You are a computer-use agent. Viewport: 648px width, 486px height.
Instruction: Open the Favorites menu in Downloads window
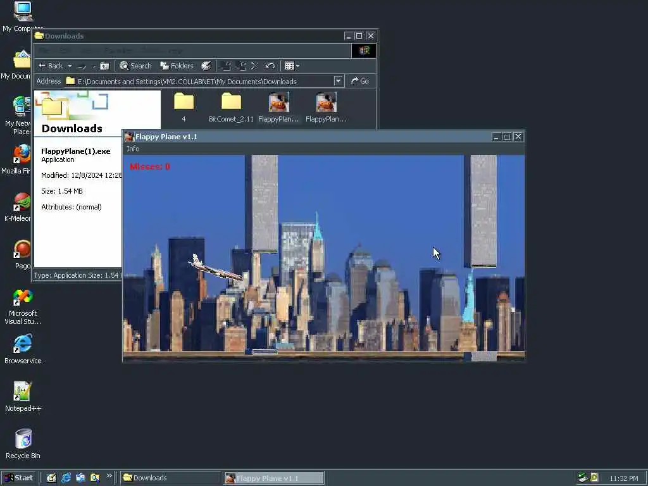coord(118,51)
